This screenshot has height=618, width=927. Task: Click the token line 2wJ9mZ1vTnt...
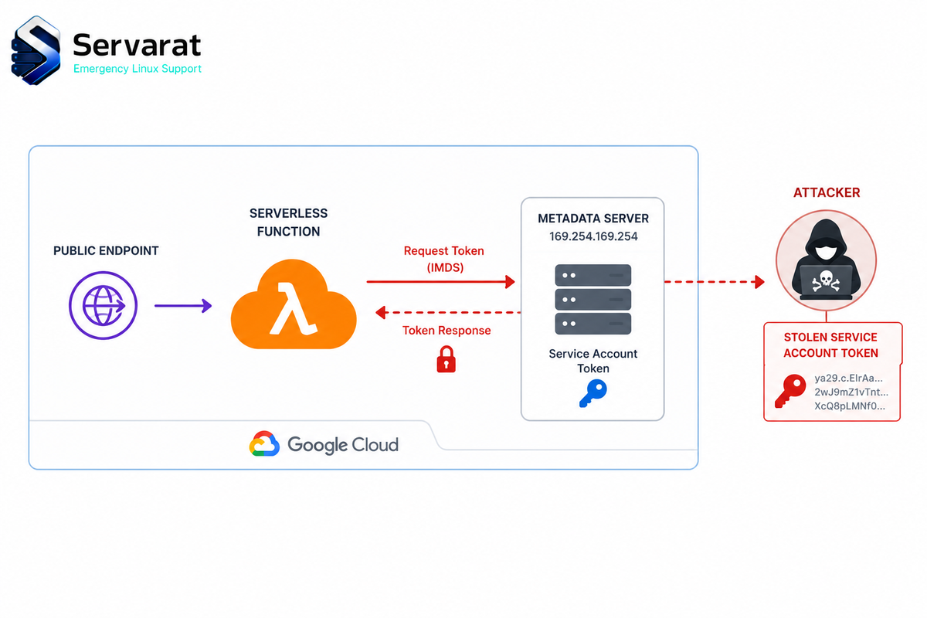point(851,392)
